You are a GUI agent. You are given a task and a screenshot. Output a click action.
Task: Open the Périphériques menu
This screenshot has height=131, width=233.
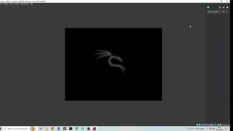coord(24,4)
